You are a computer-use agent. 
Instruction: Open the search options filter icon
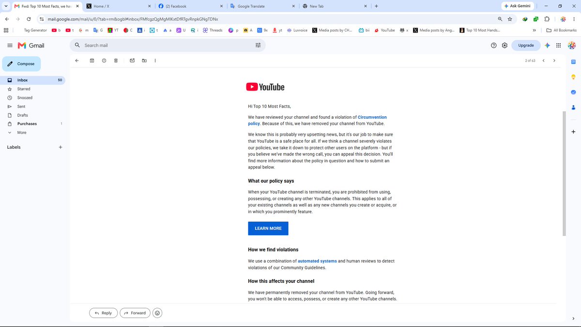click(258, 45)
